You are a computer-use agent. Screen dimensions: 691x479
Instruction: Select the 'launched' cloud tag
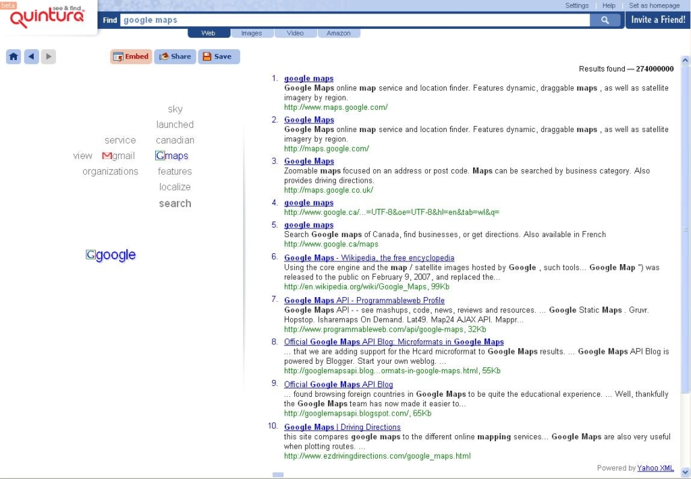click(x=175, y=125)
